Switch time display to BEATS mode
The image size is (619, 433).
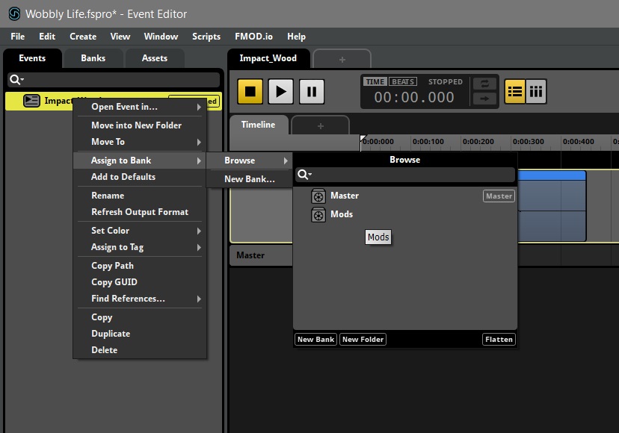pos(401,82)
